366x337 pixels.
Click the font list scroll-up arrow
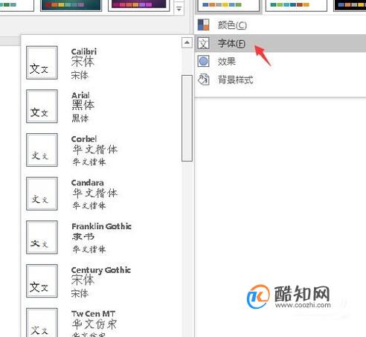point(187,42)
